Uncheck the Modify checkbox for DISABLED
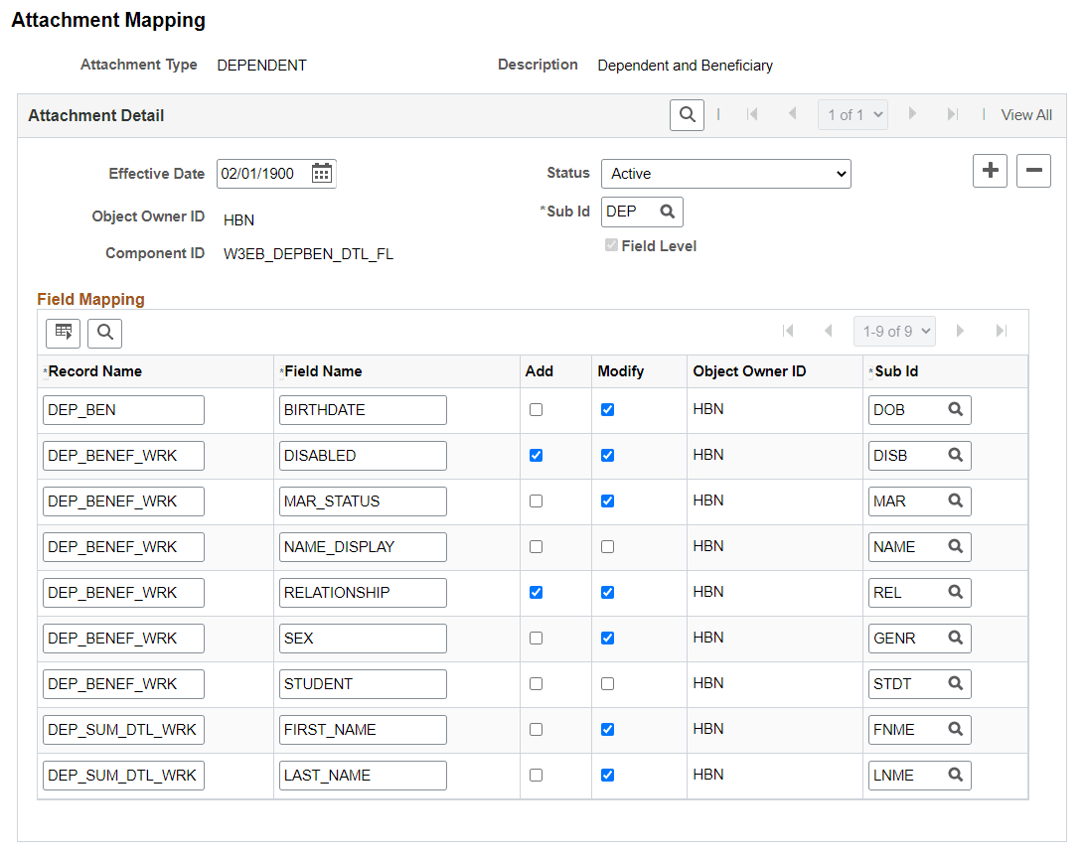1086x857 pixels. [607, 455]
